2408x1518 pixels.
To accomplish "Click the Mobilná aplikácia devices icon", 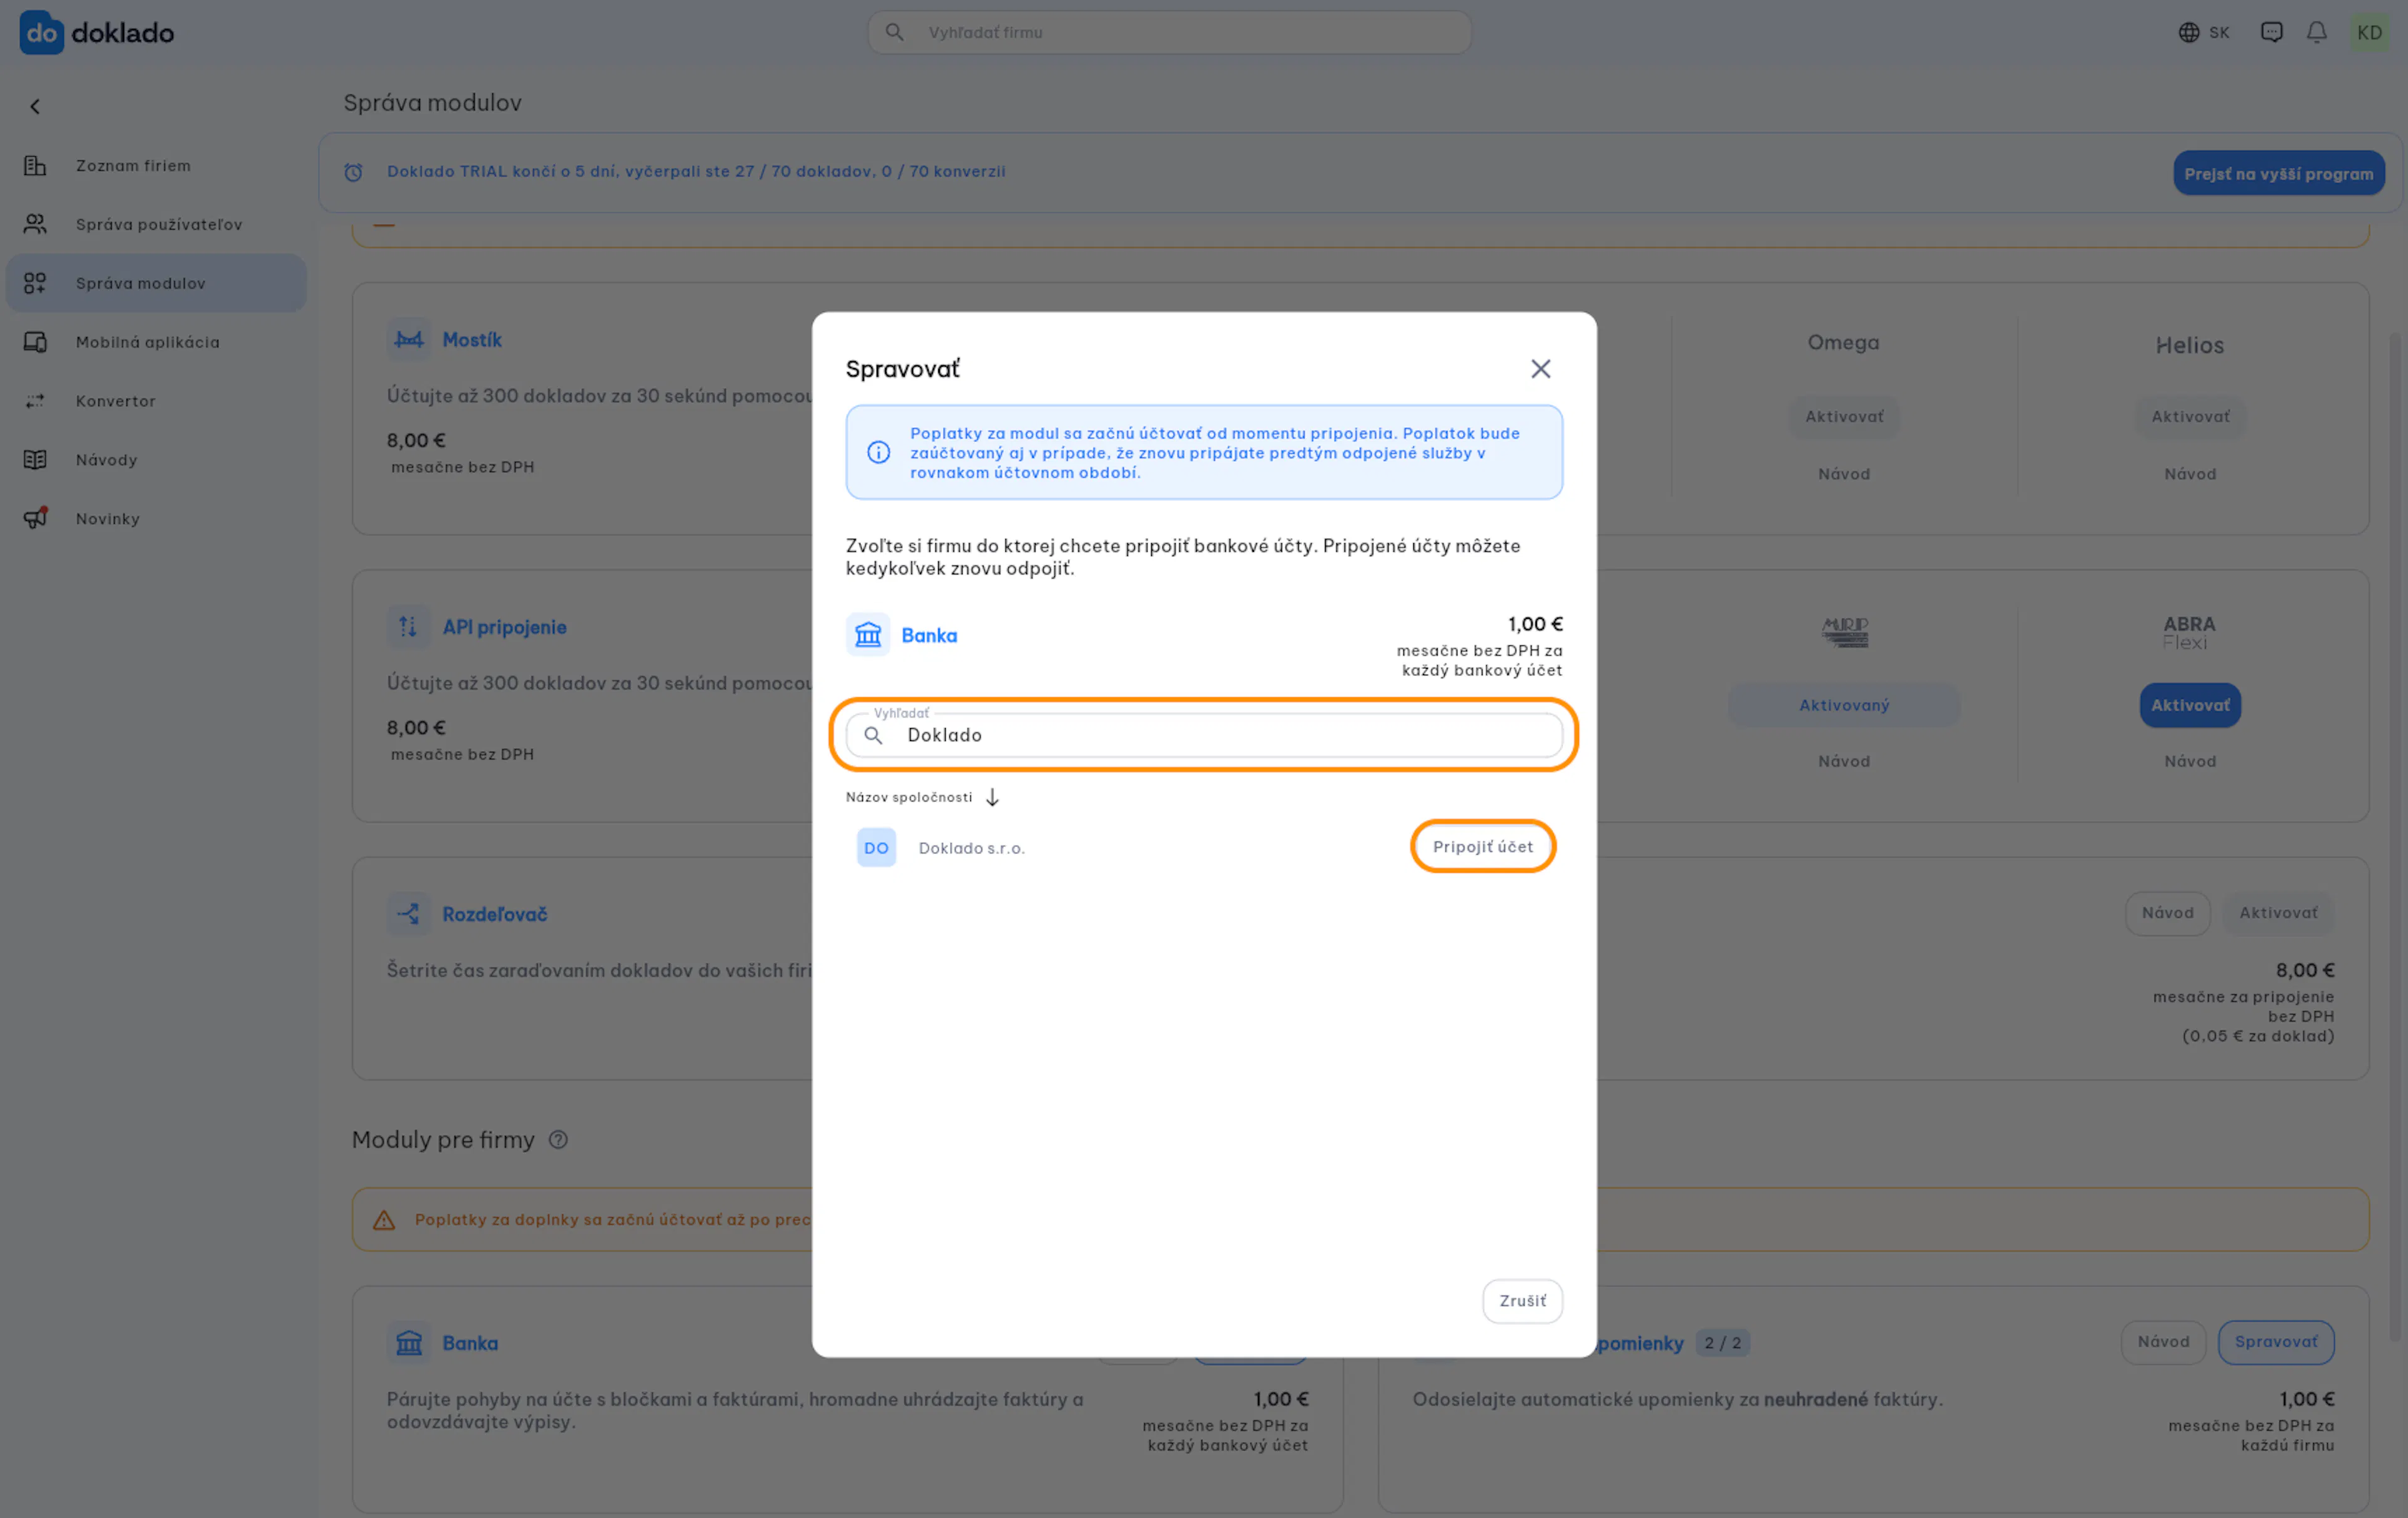I will (35, 342).
